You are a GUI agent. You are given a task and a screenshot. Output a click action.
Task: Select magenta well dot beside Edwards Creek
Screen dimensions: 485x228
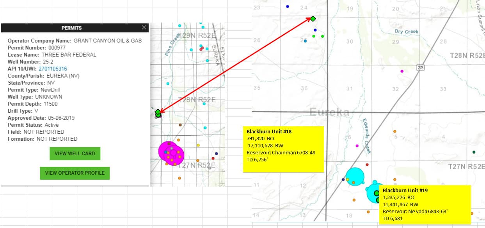(x=357, y=146)
